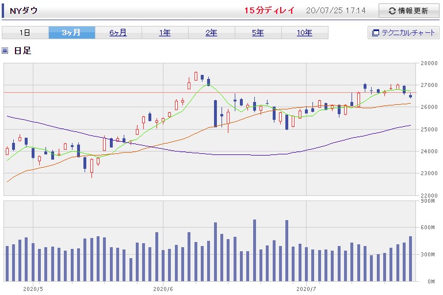Click the 22000 price axis label
The image size is (443, 295).
coord(429,195)
